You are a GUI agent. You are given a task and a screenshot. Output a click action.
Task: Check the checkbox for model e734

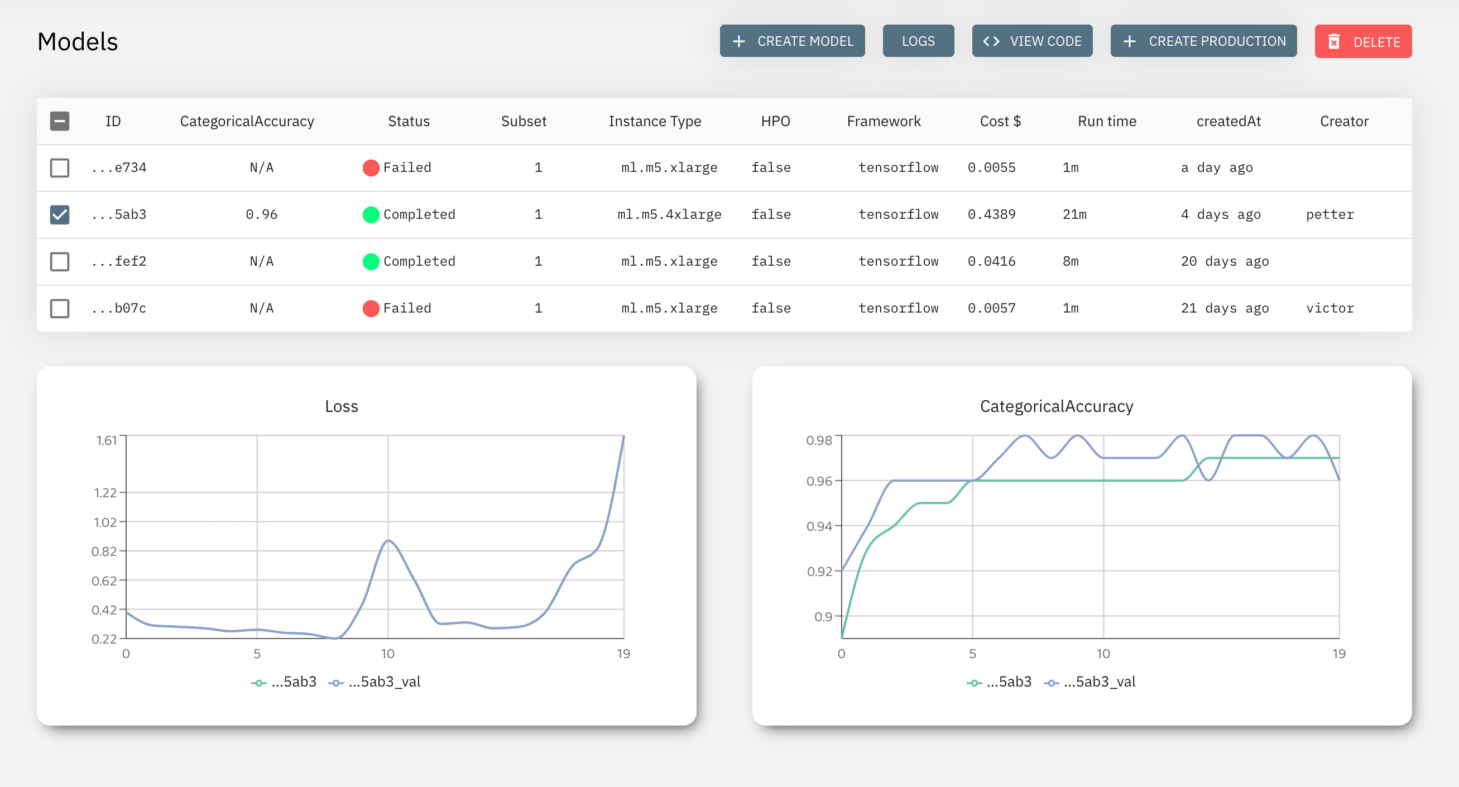(x=60, y=167)
